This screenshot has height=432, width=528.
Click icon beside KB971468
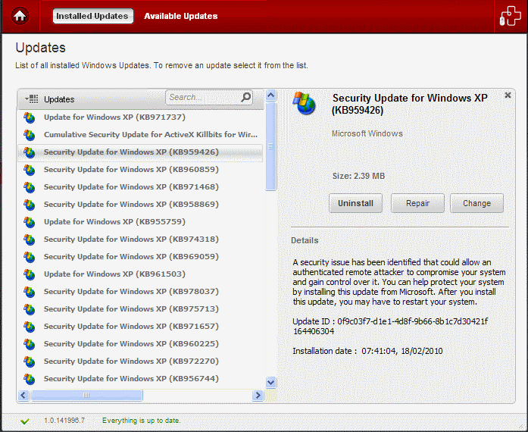point(30,187)
